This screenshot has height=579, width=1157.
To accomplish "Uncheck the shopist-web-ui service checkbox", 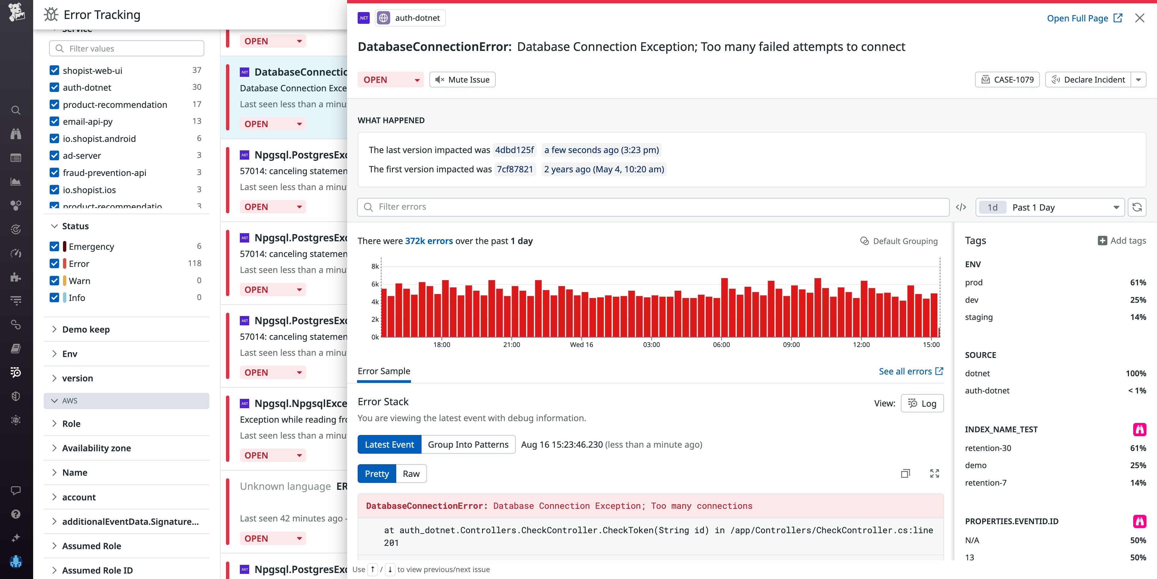I will 54,70.
